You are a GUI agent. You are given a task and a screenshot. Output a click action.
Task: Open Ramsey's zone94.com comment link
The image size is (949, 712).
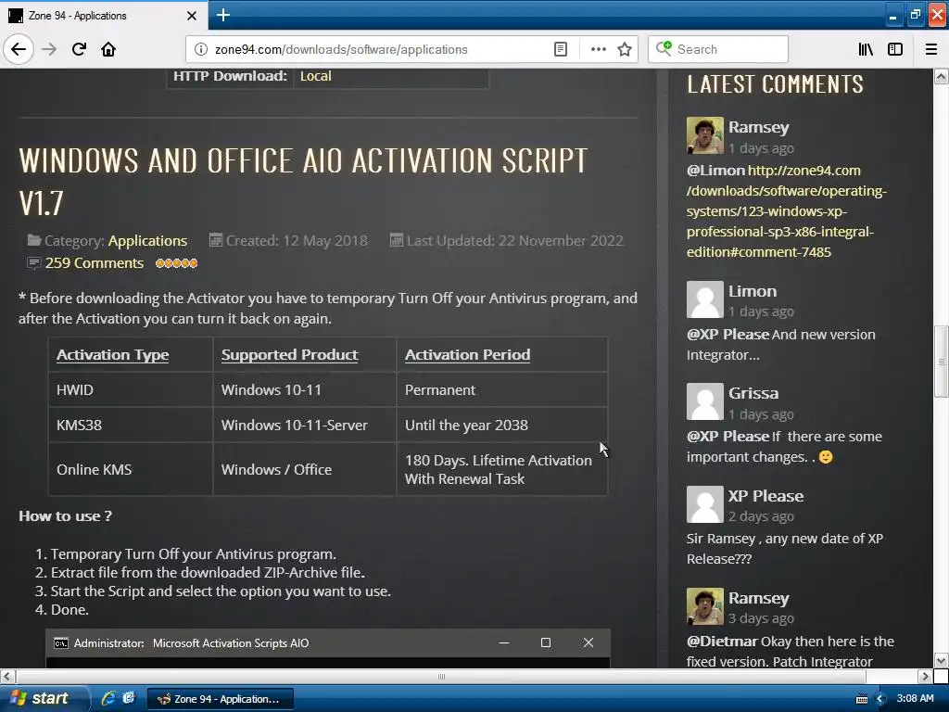tap(786, 211)
